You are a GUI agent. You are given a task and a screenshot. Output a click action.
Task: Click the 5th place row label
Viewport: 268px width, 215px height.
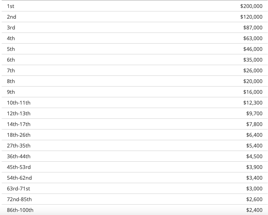[x=11, y=49]
